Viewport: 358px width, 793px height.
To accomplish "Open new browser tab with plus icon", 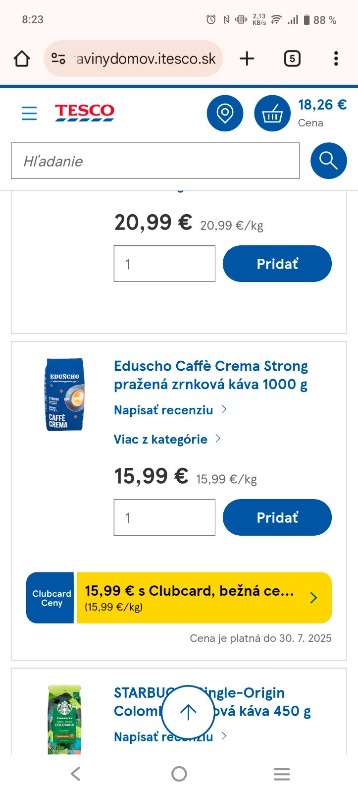I will [x=247, y=59].
